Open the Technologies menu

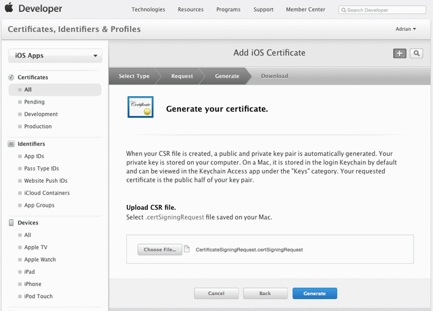148,9
